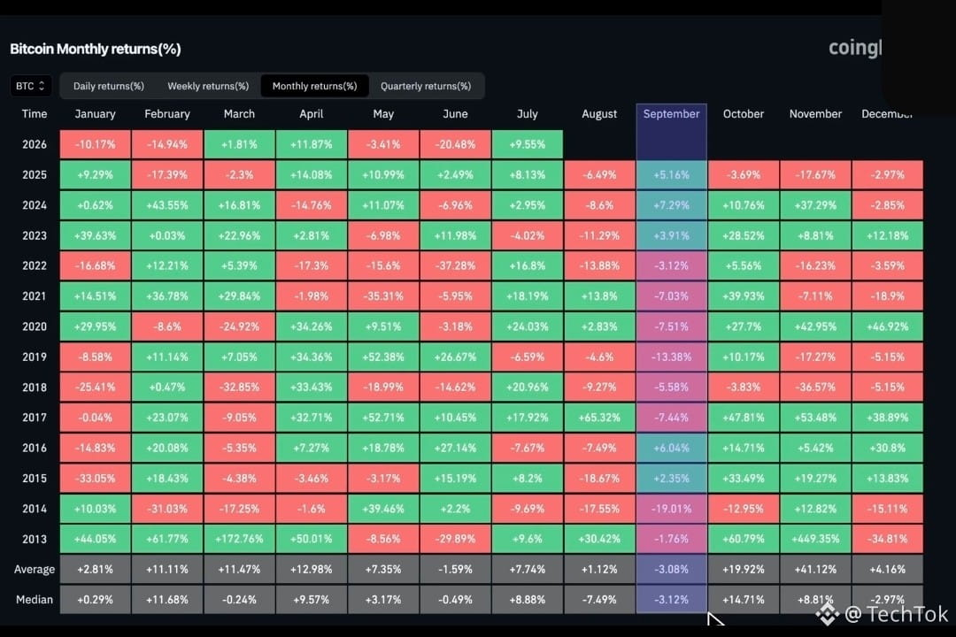Image resolution: width=956 pixels, height=637 pixels.
Task: Click the March column header
Action: [x=239, y=114]
